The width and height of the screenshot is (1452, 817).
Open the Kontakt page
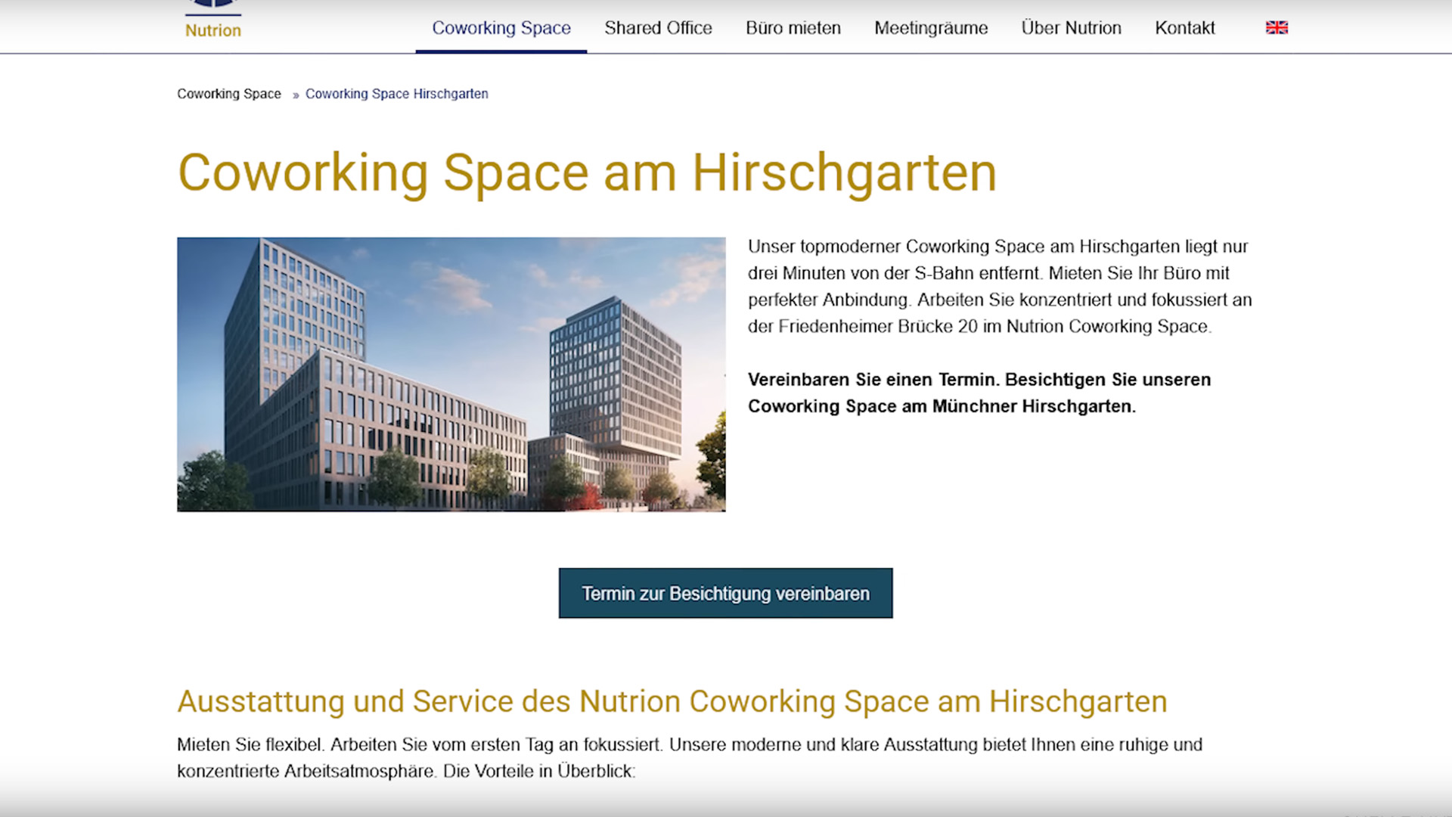pos(1184,28)
